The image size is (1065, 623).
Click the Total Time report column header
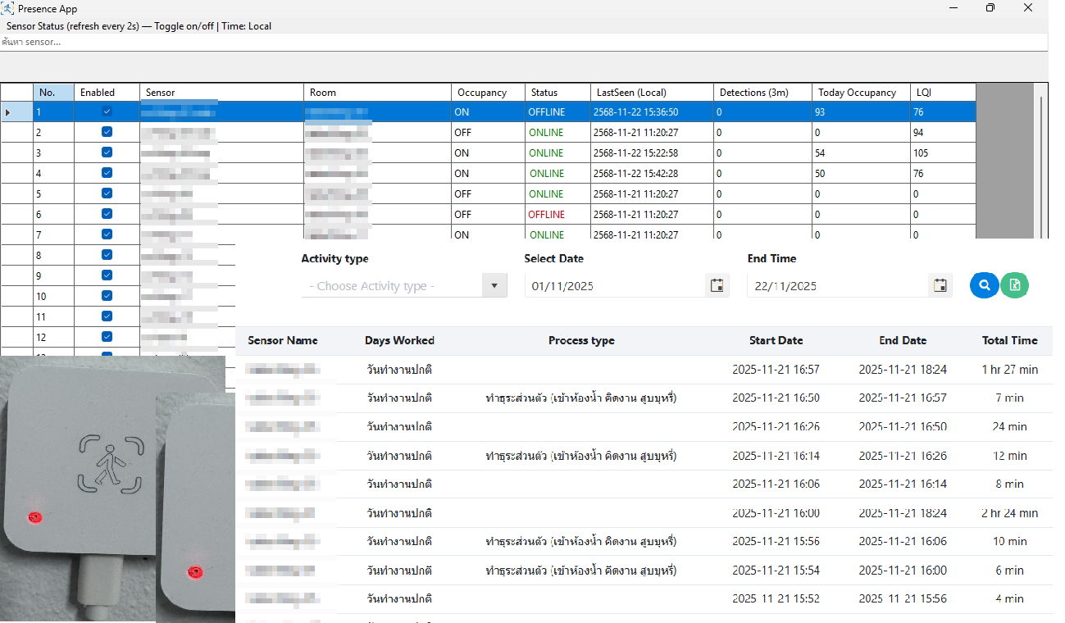(1008, 340)
